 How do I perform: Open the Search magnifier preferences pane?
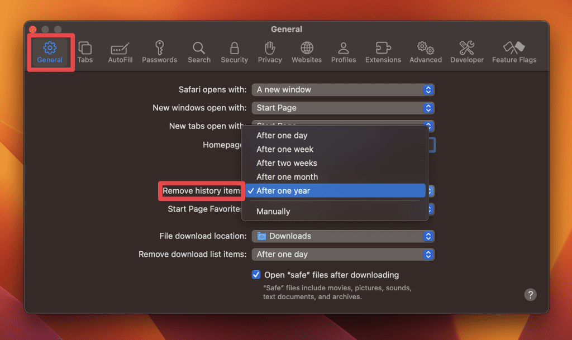click(x=199, y=52)
